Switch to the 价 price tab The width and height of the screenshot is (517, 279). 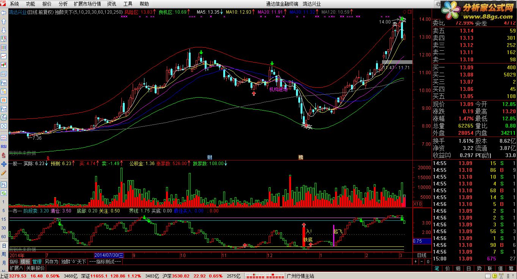448,268
